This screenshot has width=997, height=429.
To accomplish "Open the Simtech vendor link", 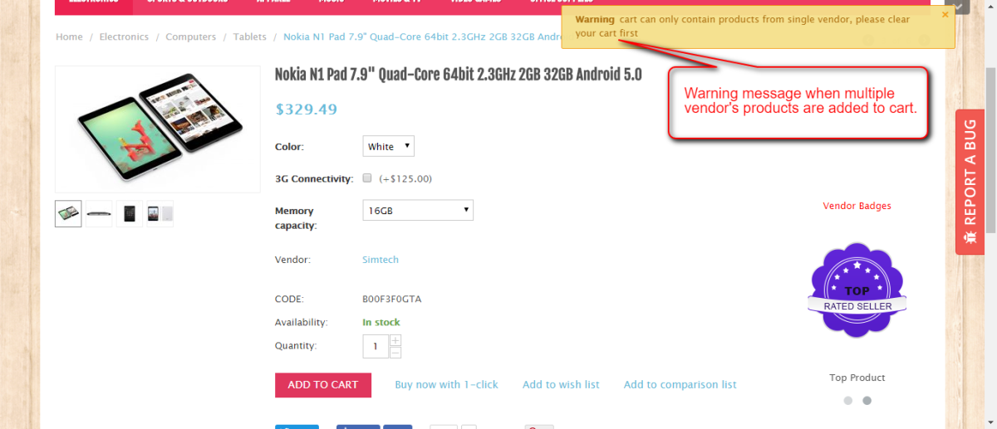I will coord(381,260).
